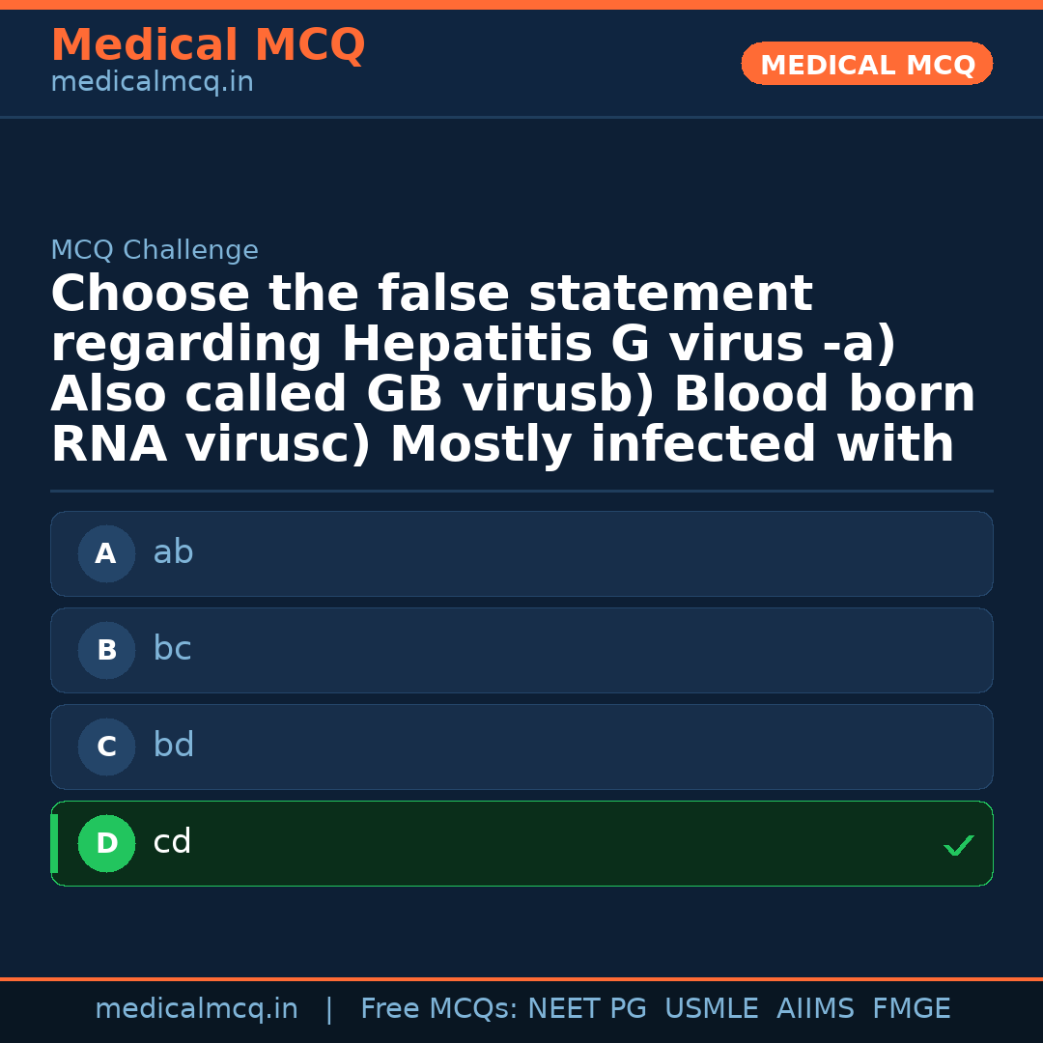Click the large Medical MCQ header title

click(208, 45)
